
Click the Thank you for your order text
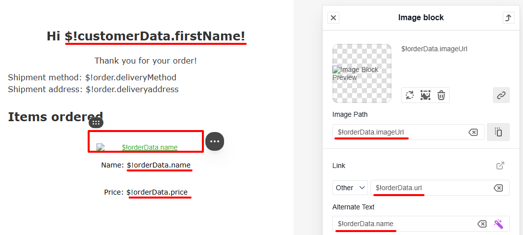[x=146, y=61]
